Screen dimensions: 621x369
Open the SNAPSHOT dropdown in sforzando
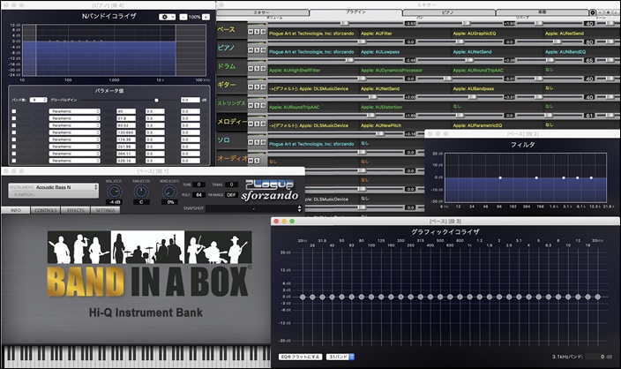tap(254, 208)
